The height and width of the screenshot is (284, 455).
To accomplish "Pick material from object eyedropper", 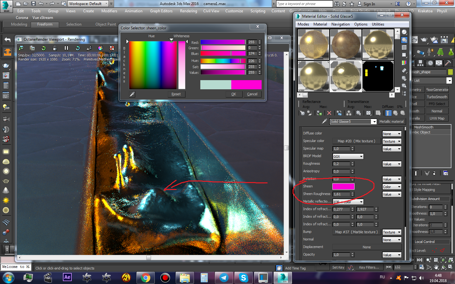I will pos(324,121).
